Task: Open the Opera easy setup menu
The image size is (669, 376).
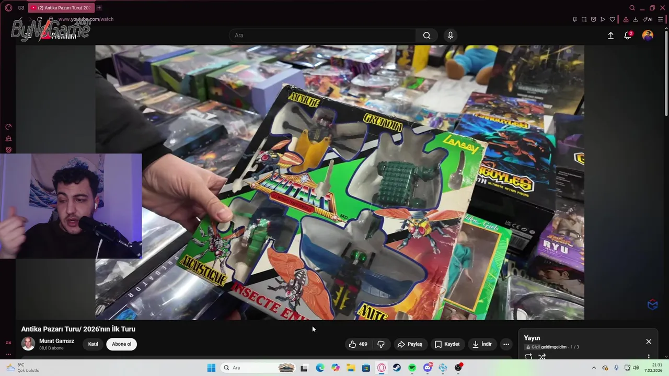Action: pyautogui.click(x=660, y=19)
